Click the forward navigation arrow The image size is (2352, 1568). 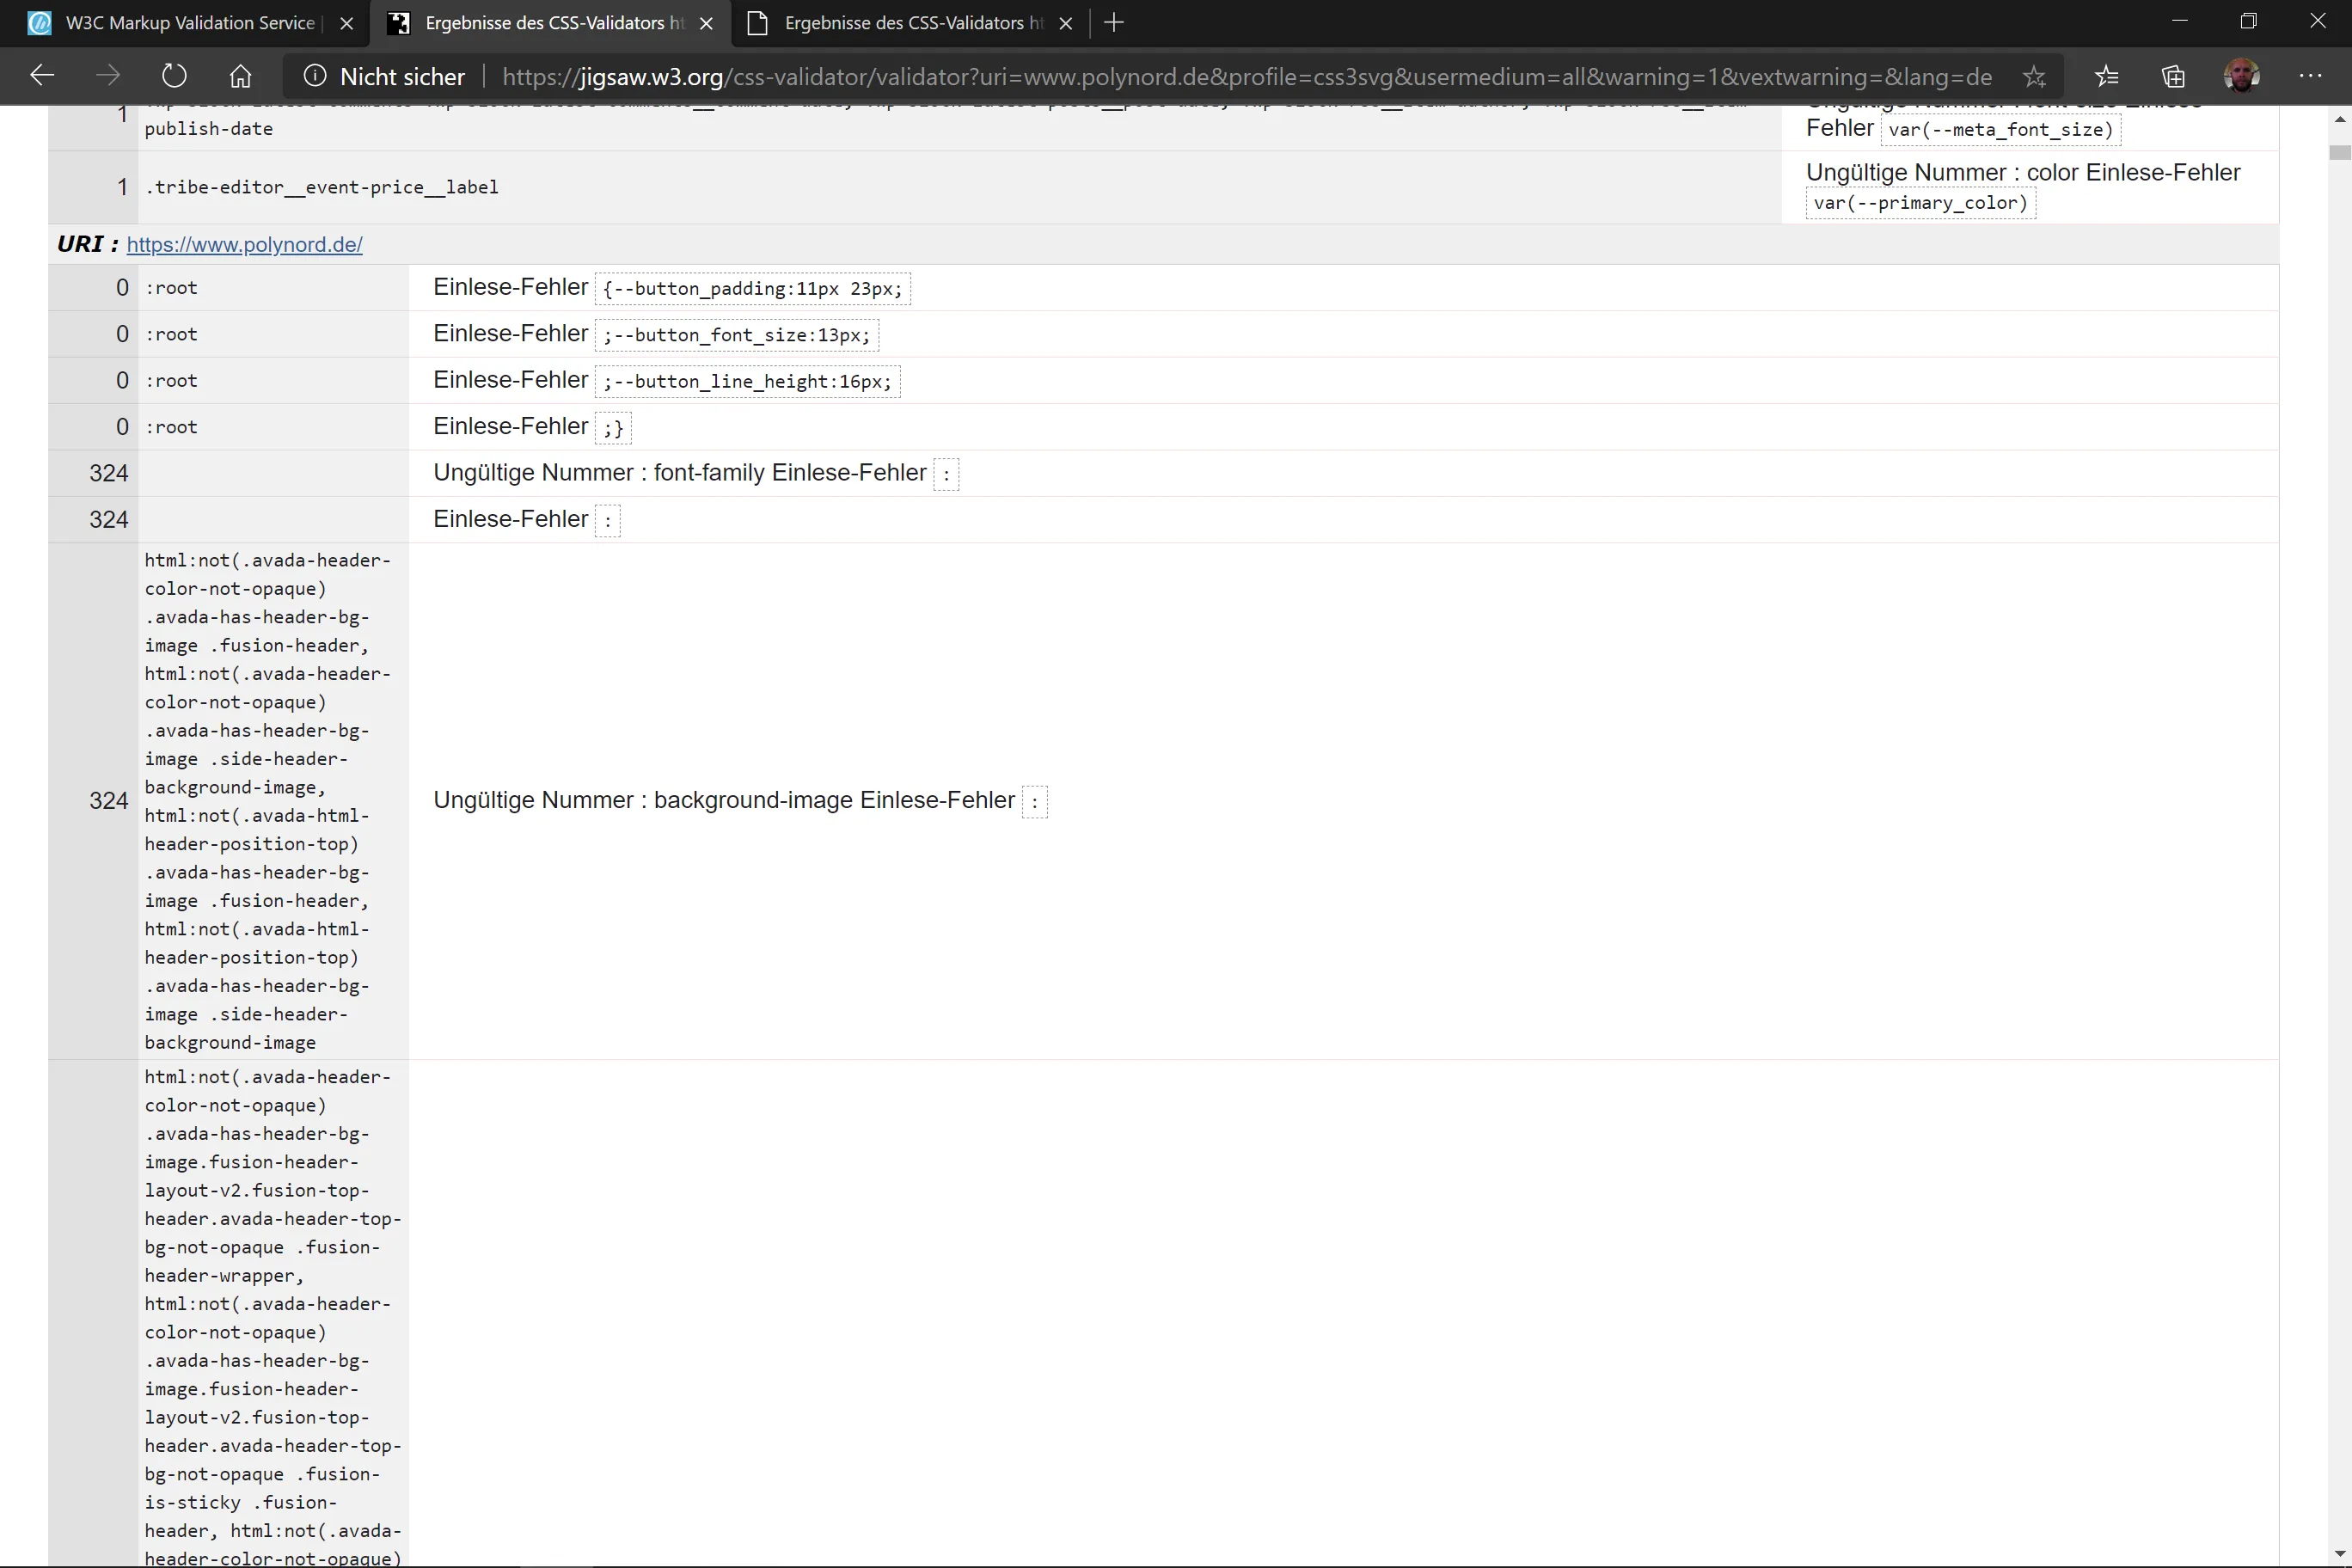point(108,76)
